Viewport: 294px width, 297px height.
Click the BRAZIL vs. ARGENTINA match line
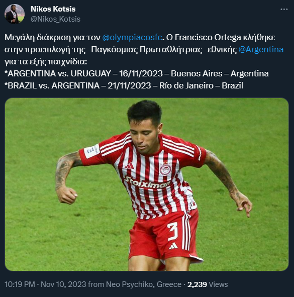coord(124,85)
